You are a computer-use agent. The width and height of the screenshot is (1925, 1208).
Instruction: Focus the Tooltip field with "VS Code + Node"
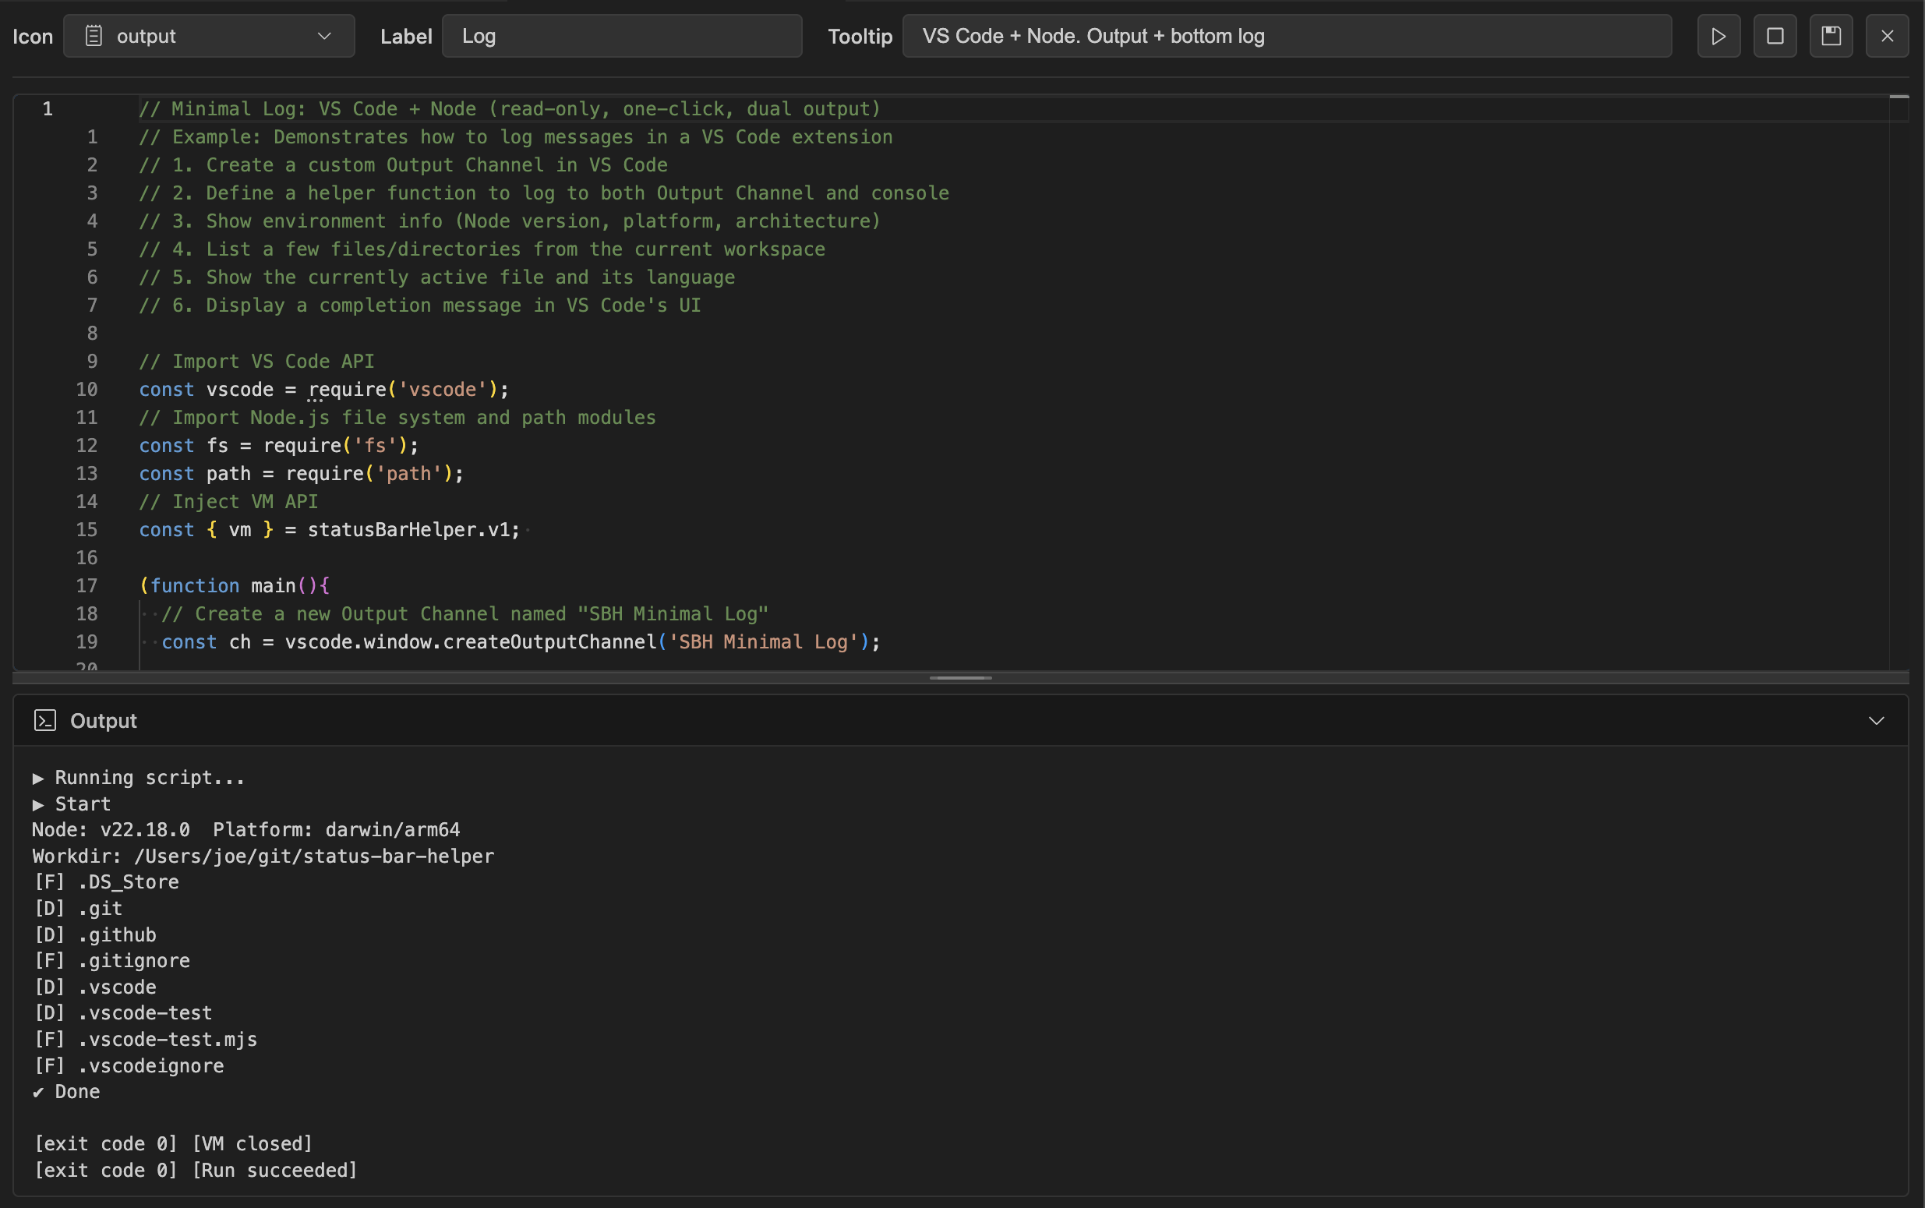(x=1286, y=36)
